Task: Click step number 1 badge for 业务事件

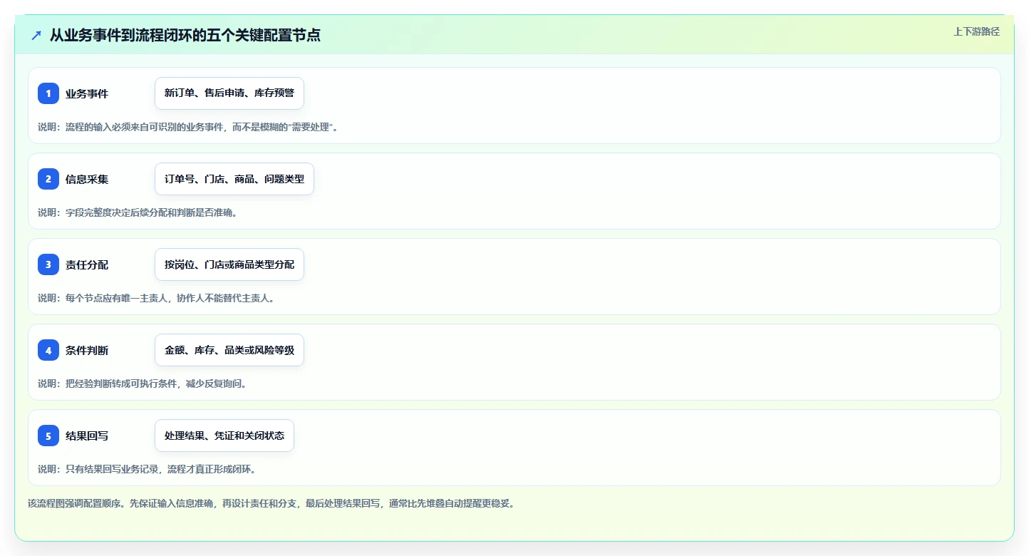Action: [x=48, y=93]
